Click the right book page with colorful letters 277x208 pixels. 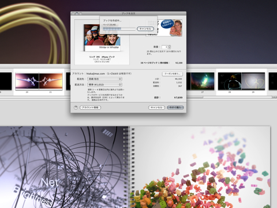201,167
